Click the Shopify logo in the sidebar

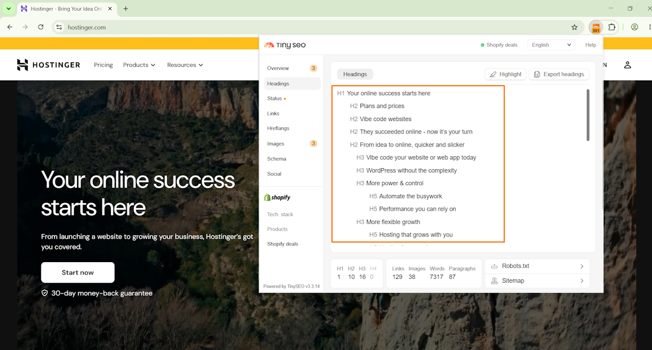coord(277,198)
